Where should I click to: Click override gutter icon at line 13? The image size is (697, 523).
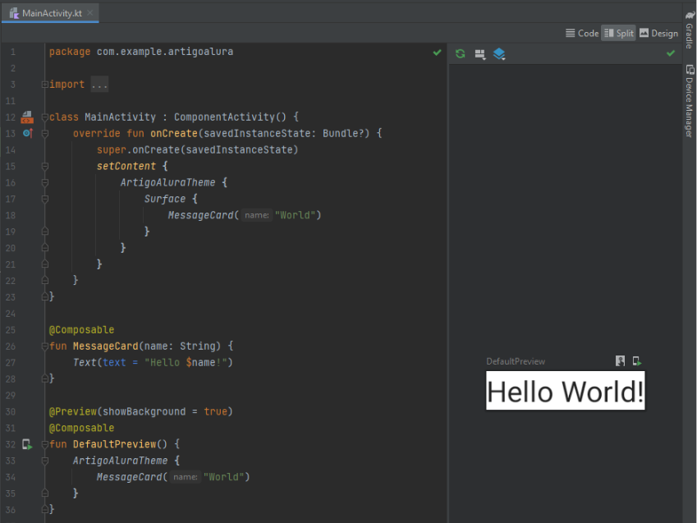click(28, 133)
